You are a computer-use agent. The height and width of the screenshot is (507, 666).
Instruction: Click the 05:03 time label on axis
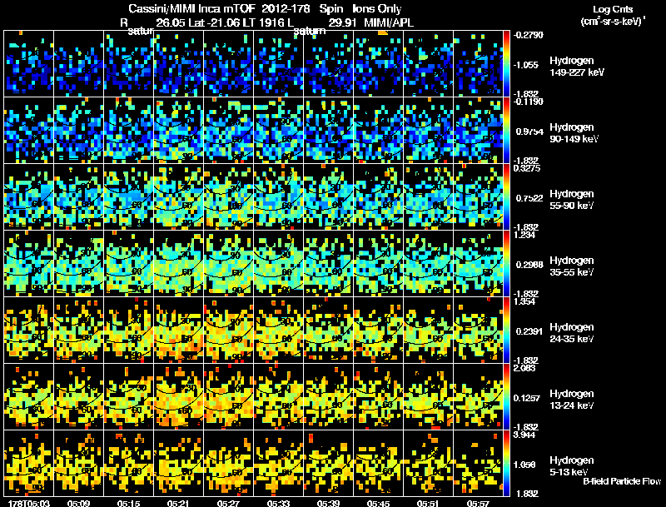click(x=29, y=503)
